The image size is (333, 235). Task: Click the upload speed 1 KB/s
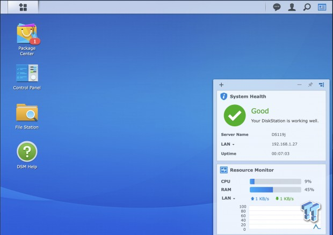(260, 199)
